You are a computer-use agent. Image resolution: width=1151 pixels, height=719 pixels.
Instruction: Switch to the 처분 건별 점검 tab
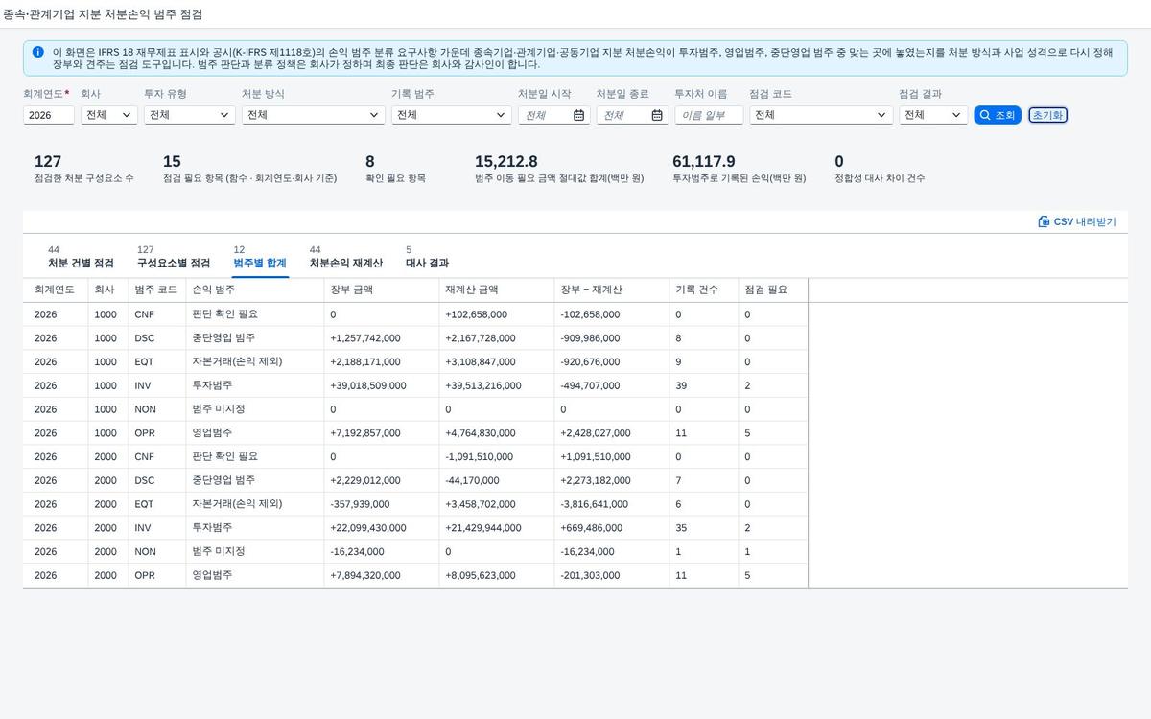click(x=81, y=257)
